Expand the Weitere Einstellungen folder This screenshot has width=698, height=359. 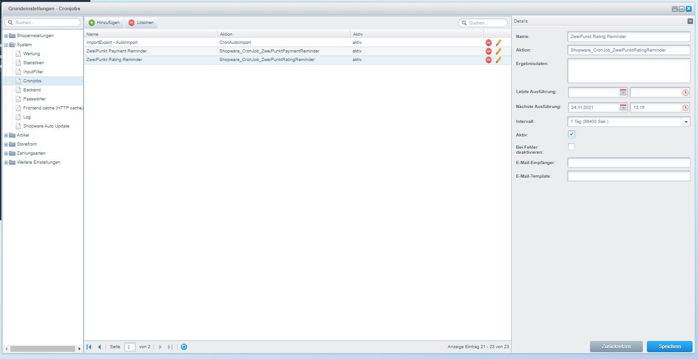point(6,162)
